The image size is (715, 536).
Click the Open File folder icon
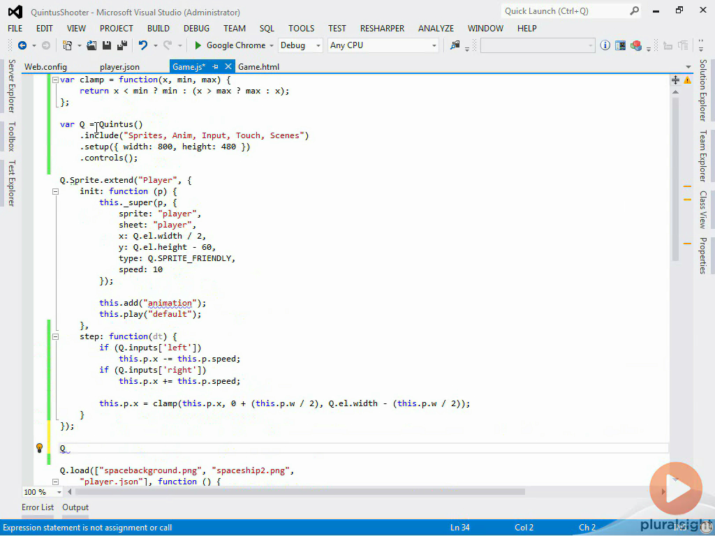[92, 45]
